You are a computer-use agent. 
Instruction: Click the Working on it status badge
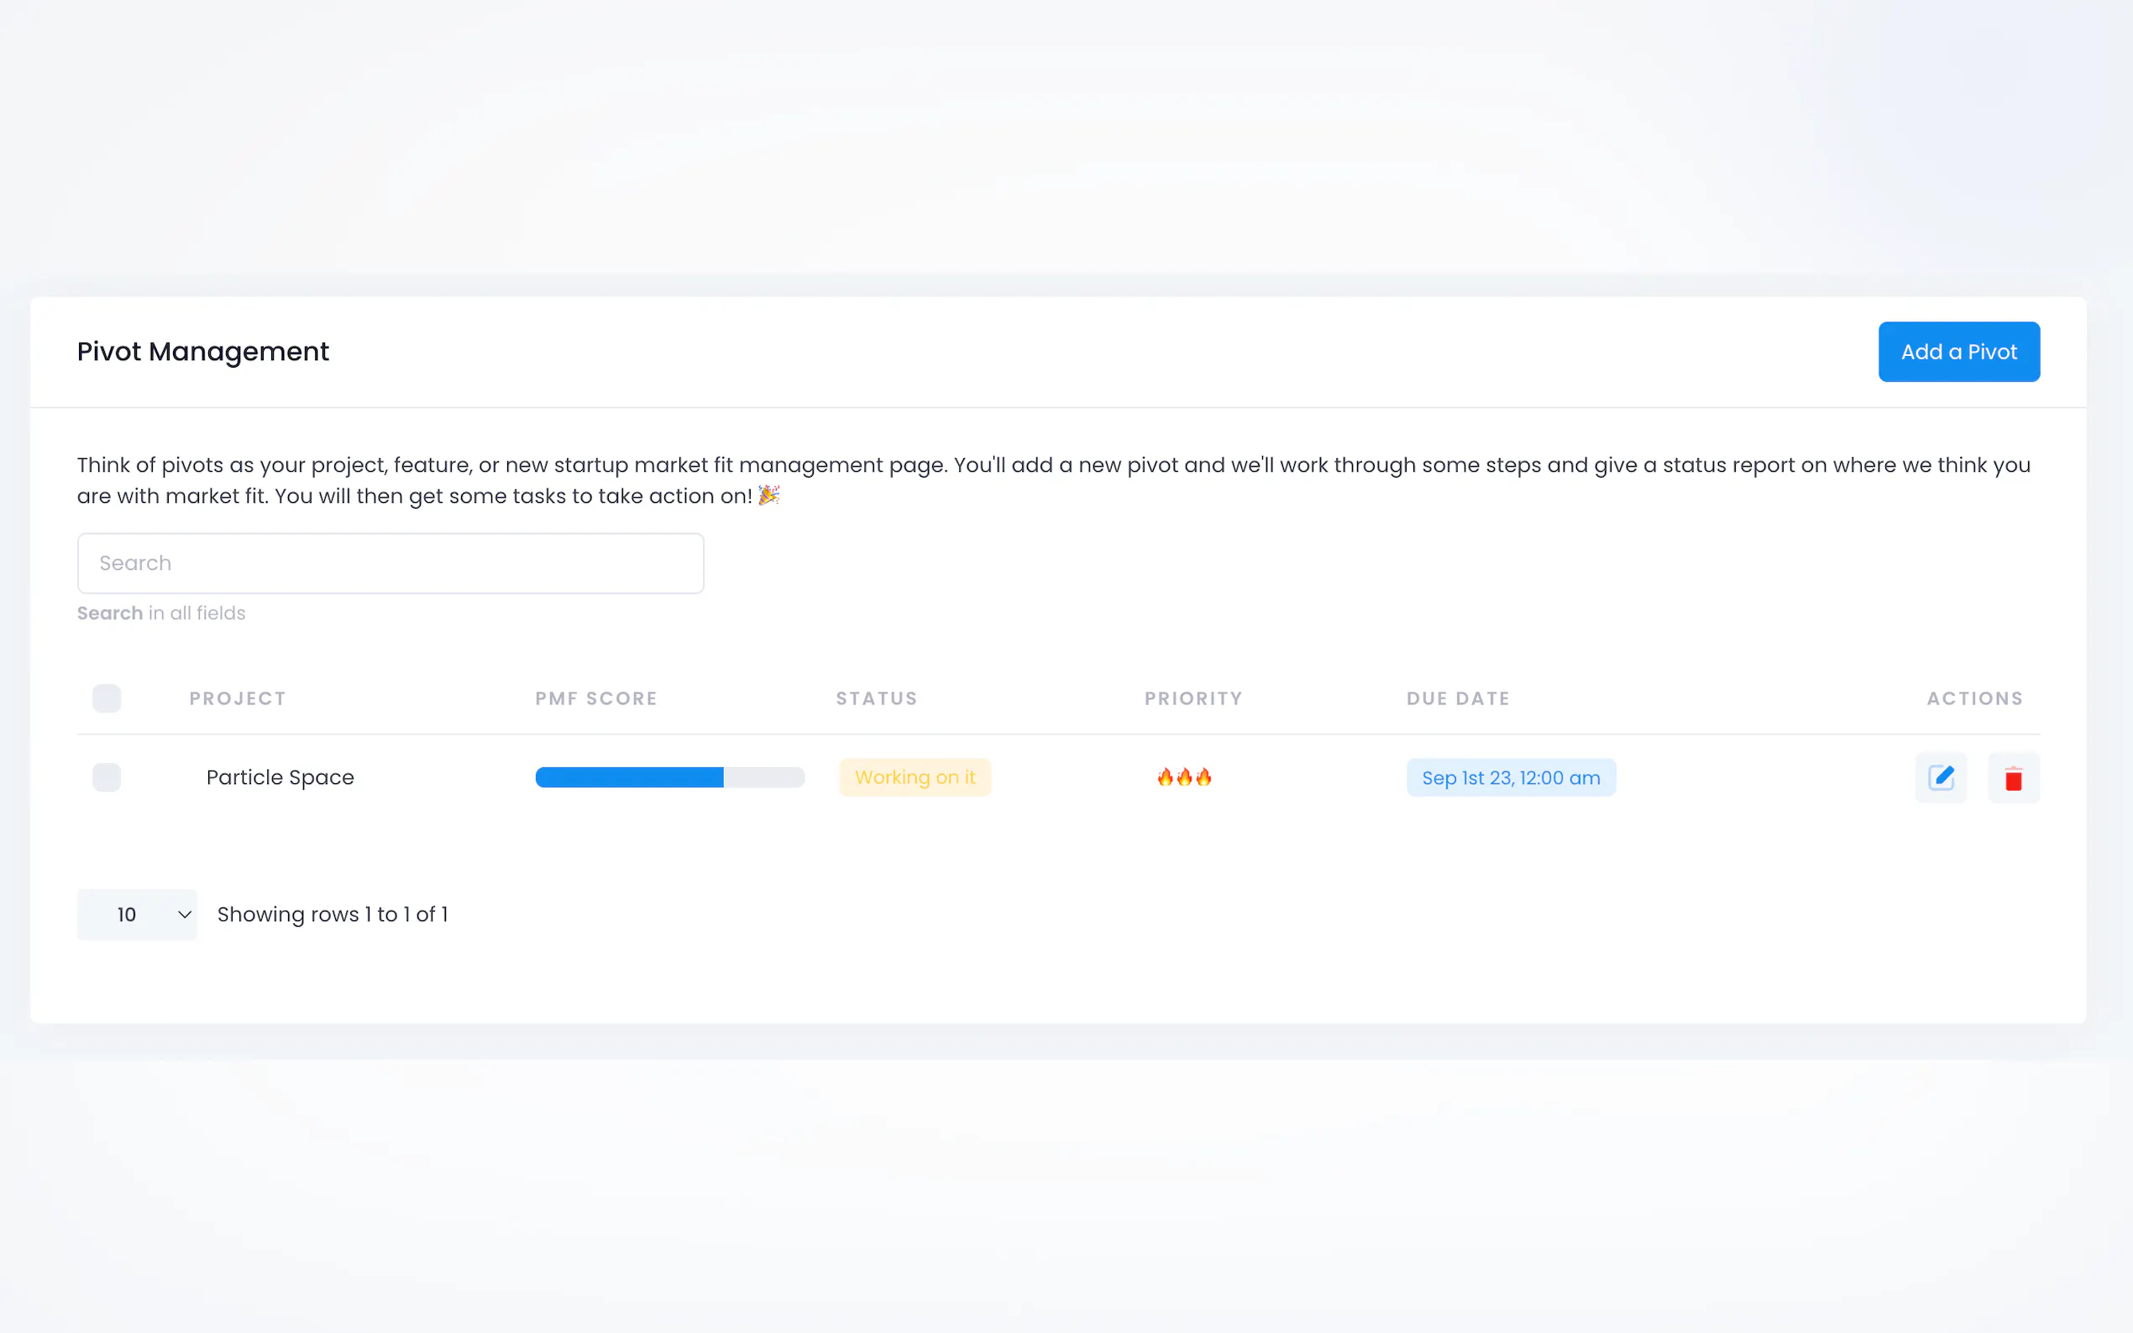click(x=915, y=777)
